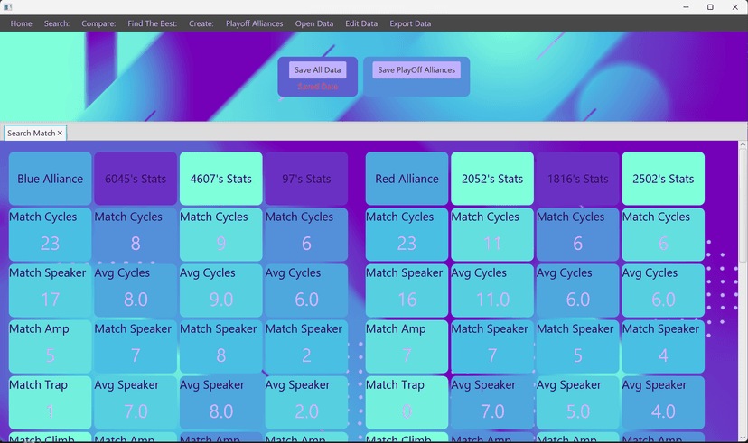
Task: Click the Blue Alliance header tile
Action: [x=51, y=179]
